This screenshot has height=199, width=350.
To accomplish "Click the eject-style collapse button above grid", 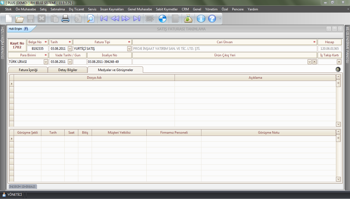I will [338, 69].
